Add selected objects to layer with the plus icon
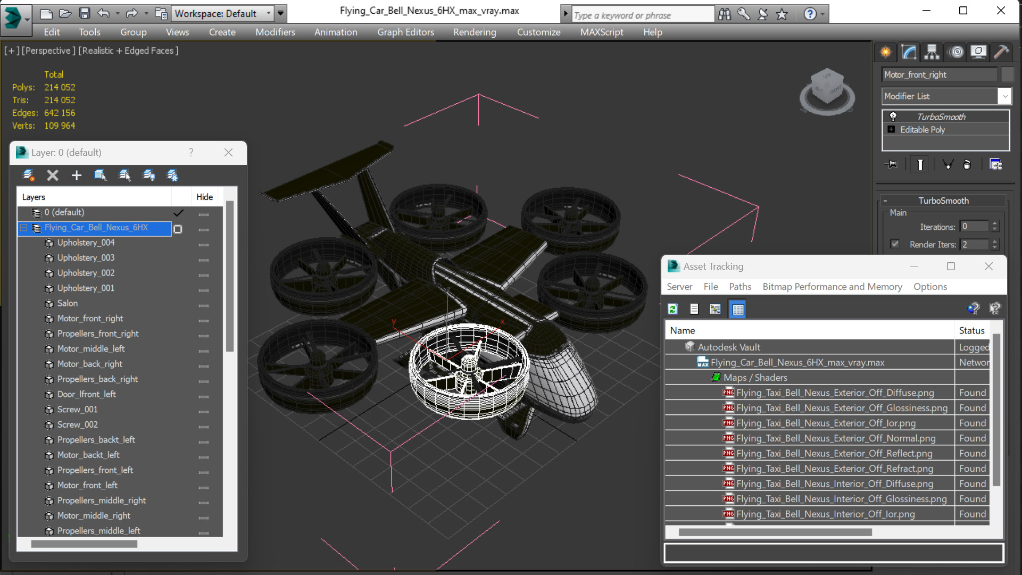Viewport: 1022px width, 575px height. click(76, 175)
